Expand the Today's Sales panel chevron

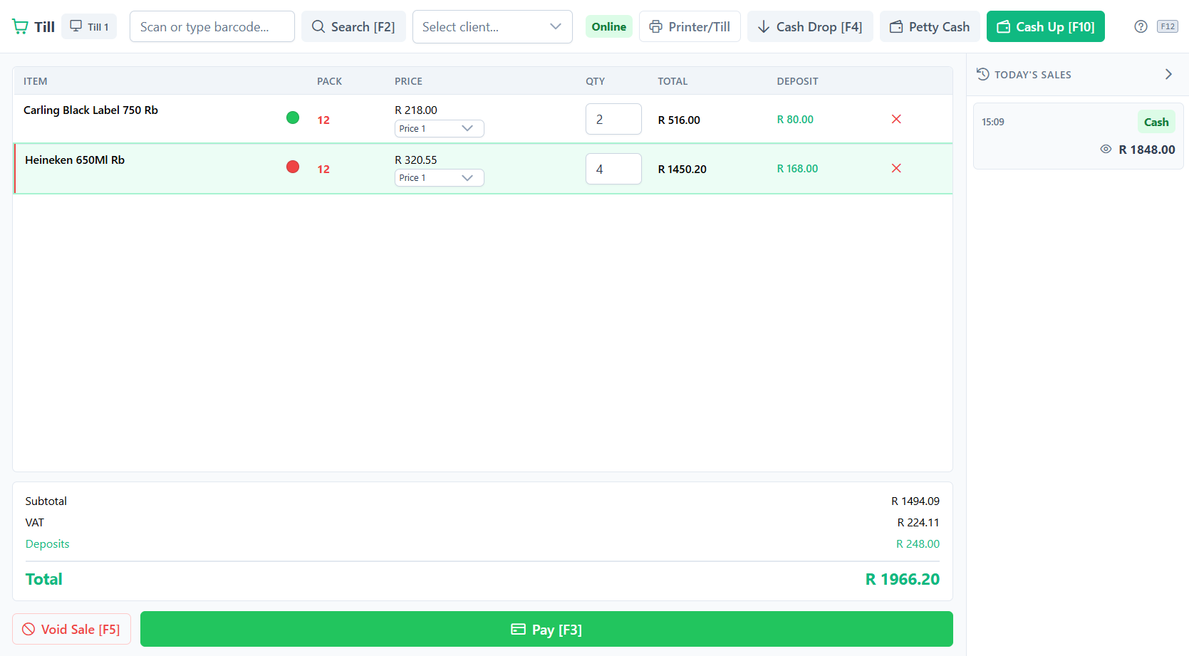[1168, 74]
